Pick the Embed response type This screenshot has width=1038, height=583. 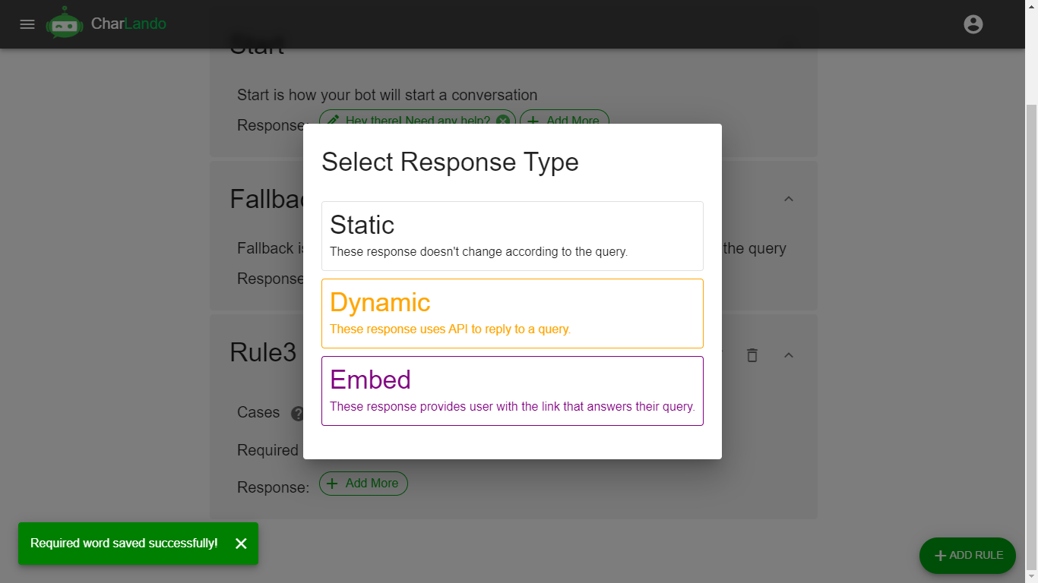pos(512,391)
